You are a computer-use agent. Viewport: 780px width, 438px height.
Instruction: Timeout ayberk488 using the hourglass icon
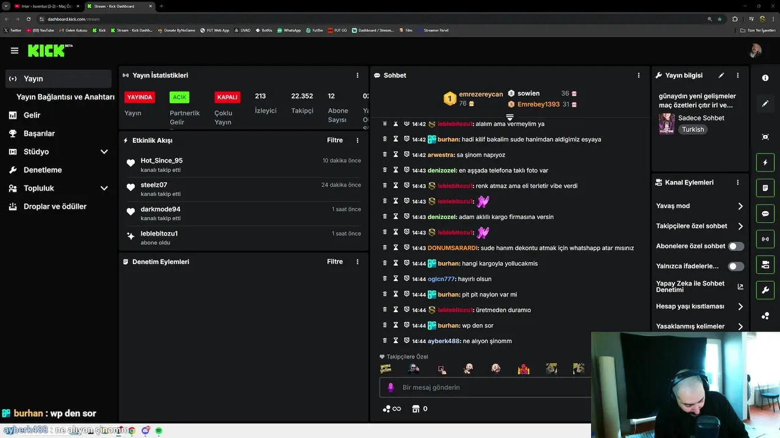click(x=395, y=341)
